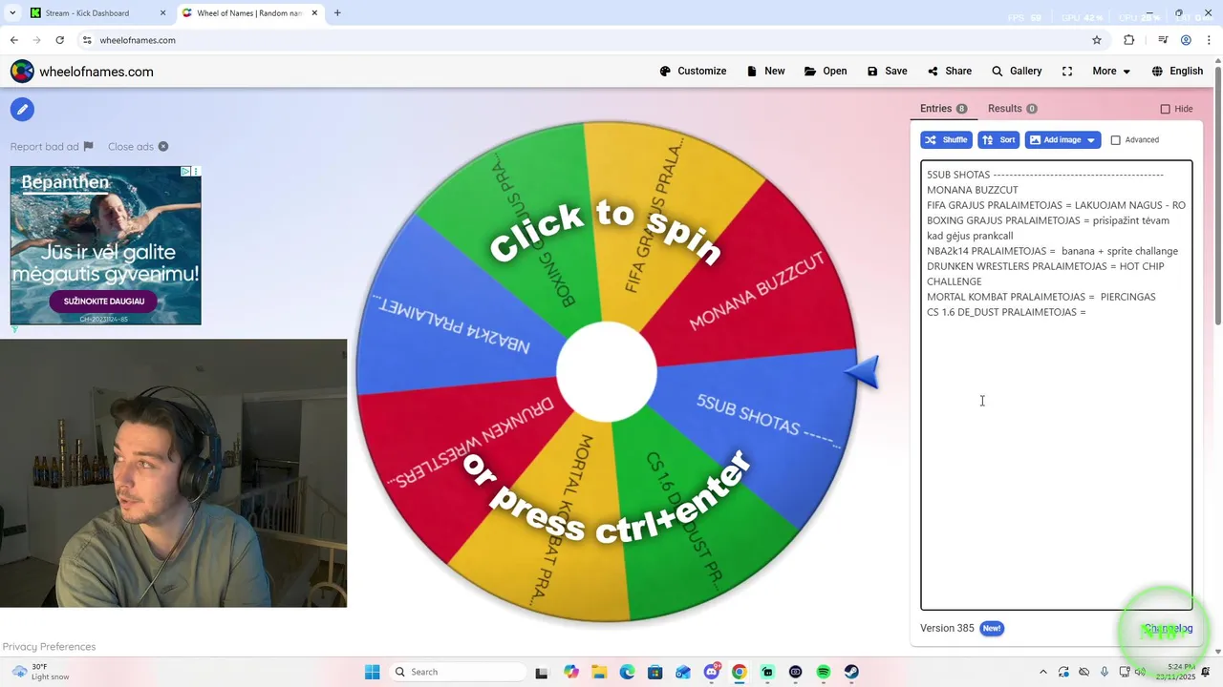Image resolution: width=1223 pixels, height=687 pixels.
Task: Open the Chrome extensions puzzle icon
Action: point(1128,40)
